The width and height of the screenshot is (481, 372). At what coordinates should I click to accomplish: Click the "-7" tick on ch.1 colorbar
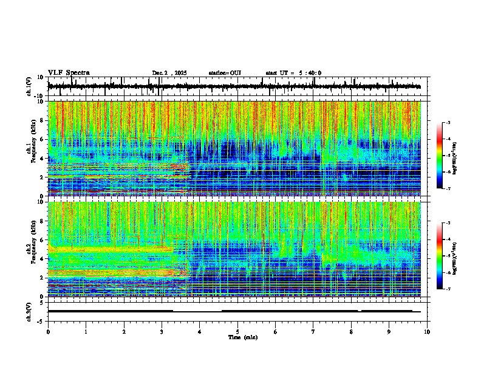pyautogui.click(x=448, y=188)
